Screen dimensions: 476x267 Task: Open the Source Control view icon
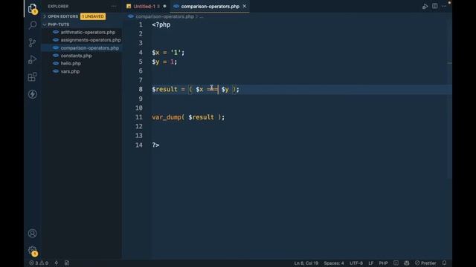tap(32, 42)
